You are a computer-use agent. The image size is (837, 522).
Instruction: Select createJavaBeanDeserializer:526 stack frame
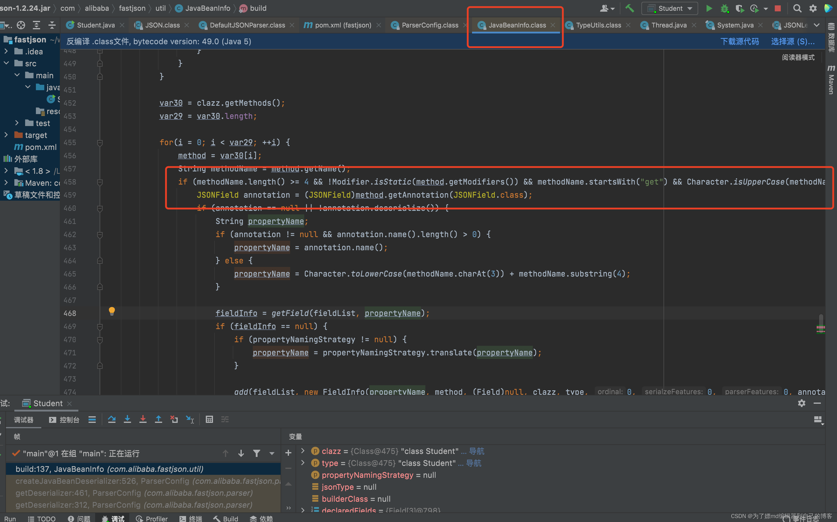(143, 481)
